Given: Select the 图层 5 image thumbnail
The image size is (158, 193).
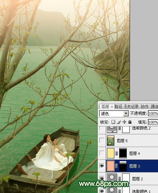Looking at the screenshot, I should 110,141.
